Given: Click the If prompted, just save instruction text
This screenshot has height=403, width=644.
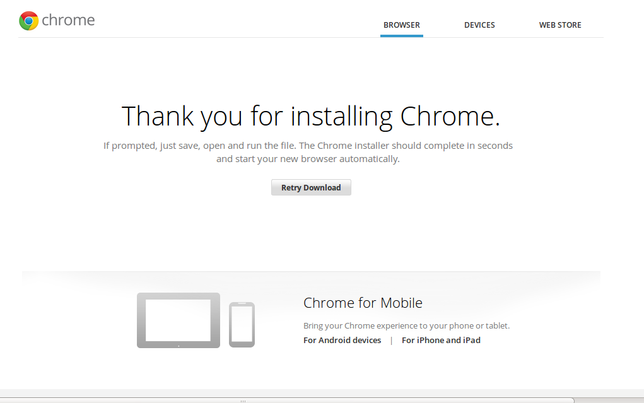Looking at the screenshot, I should coord(308,152).
